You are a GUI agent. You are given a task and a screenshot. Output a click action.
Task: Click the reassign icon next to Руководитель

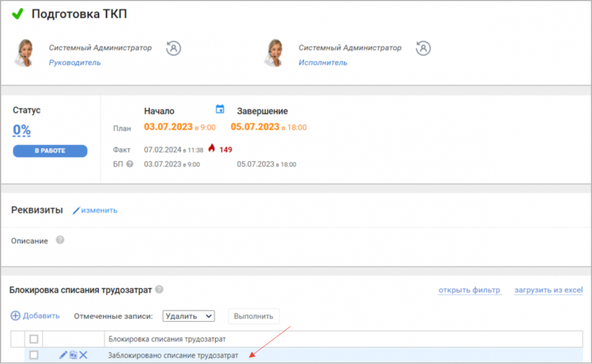[x=174, y=48]
